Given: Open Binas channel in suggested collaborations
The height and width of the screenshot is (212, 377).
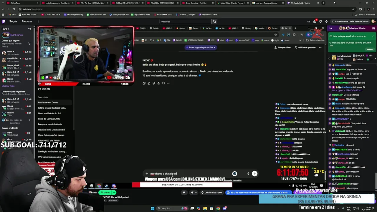Looking at the screenshot, I should (x=16, y=107).
